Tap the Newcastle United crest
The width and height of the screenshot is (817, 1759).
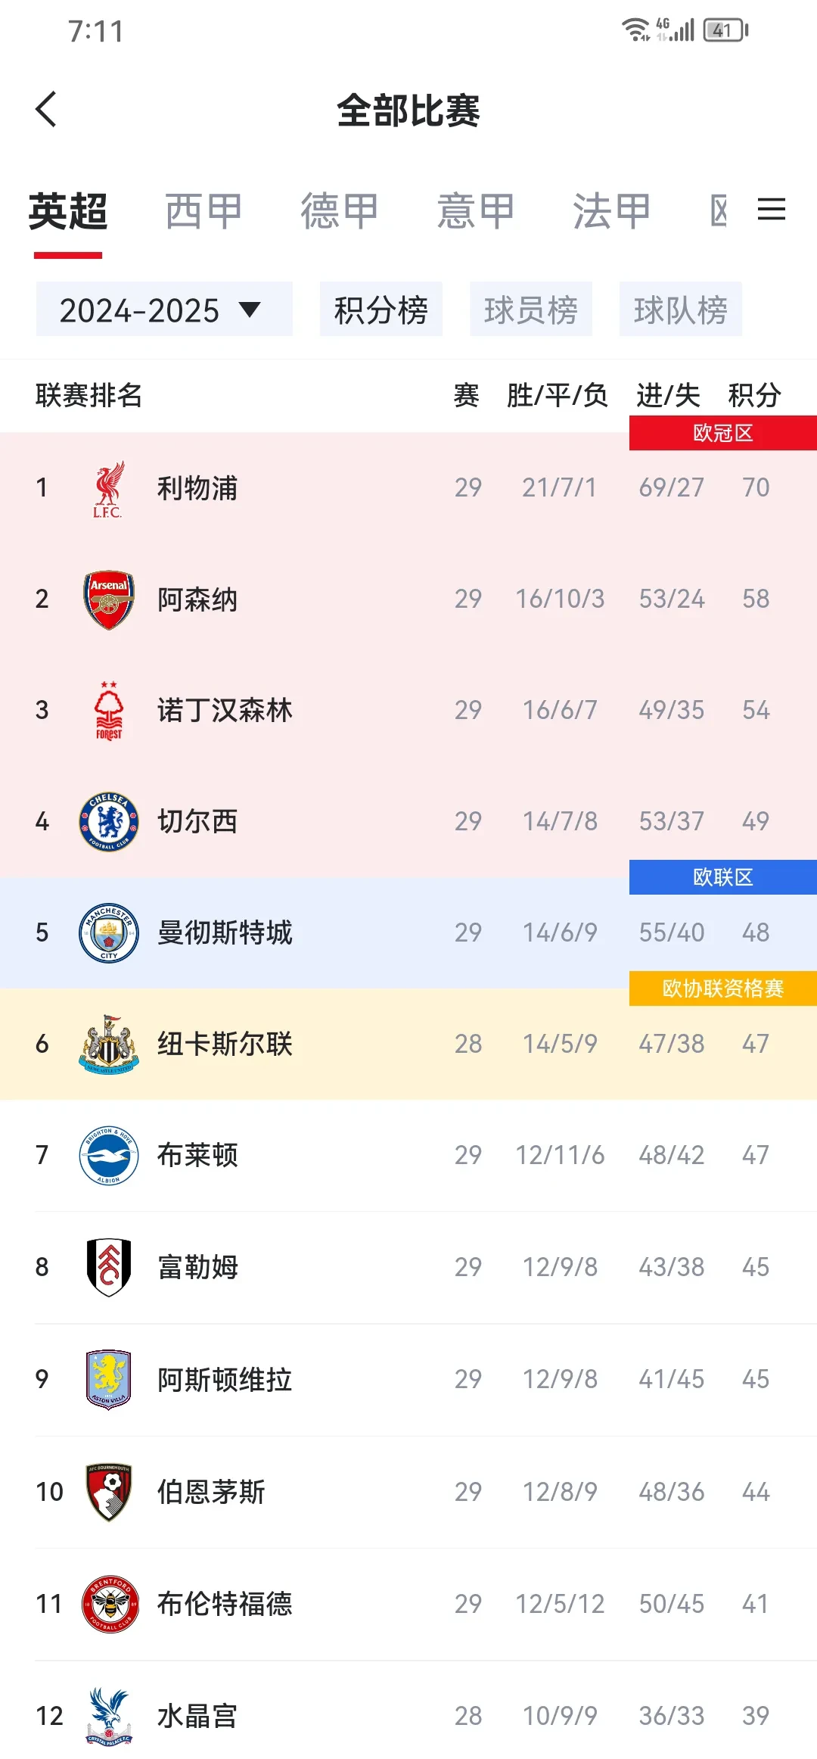108,1044
